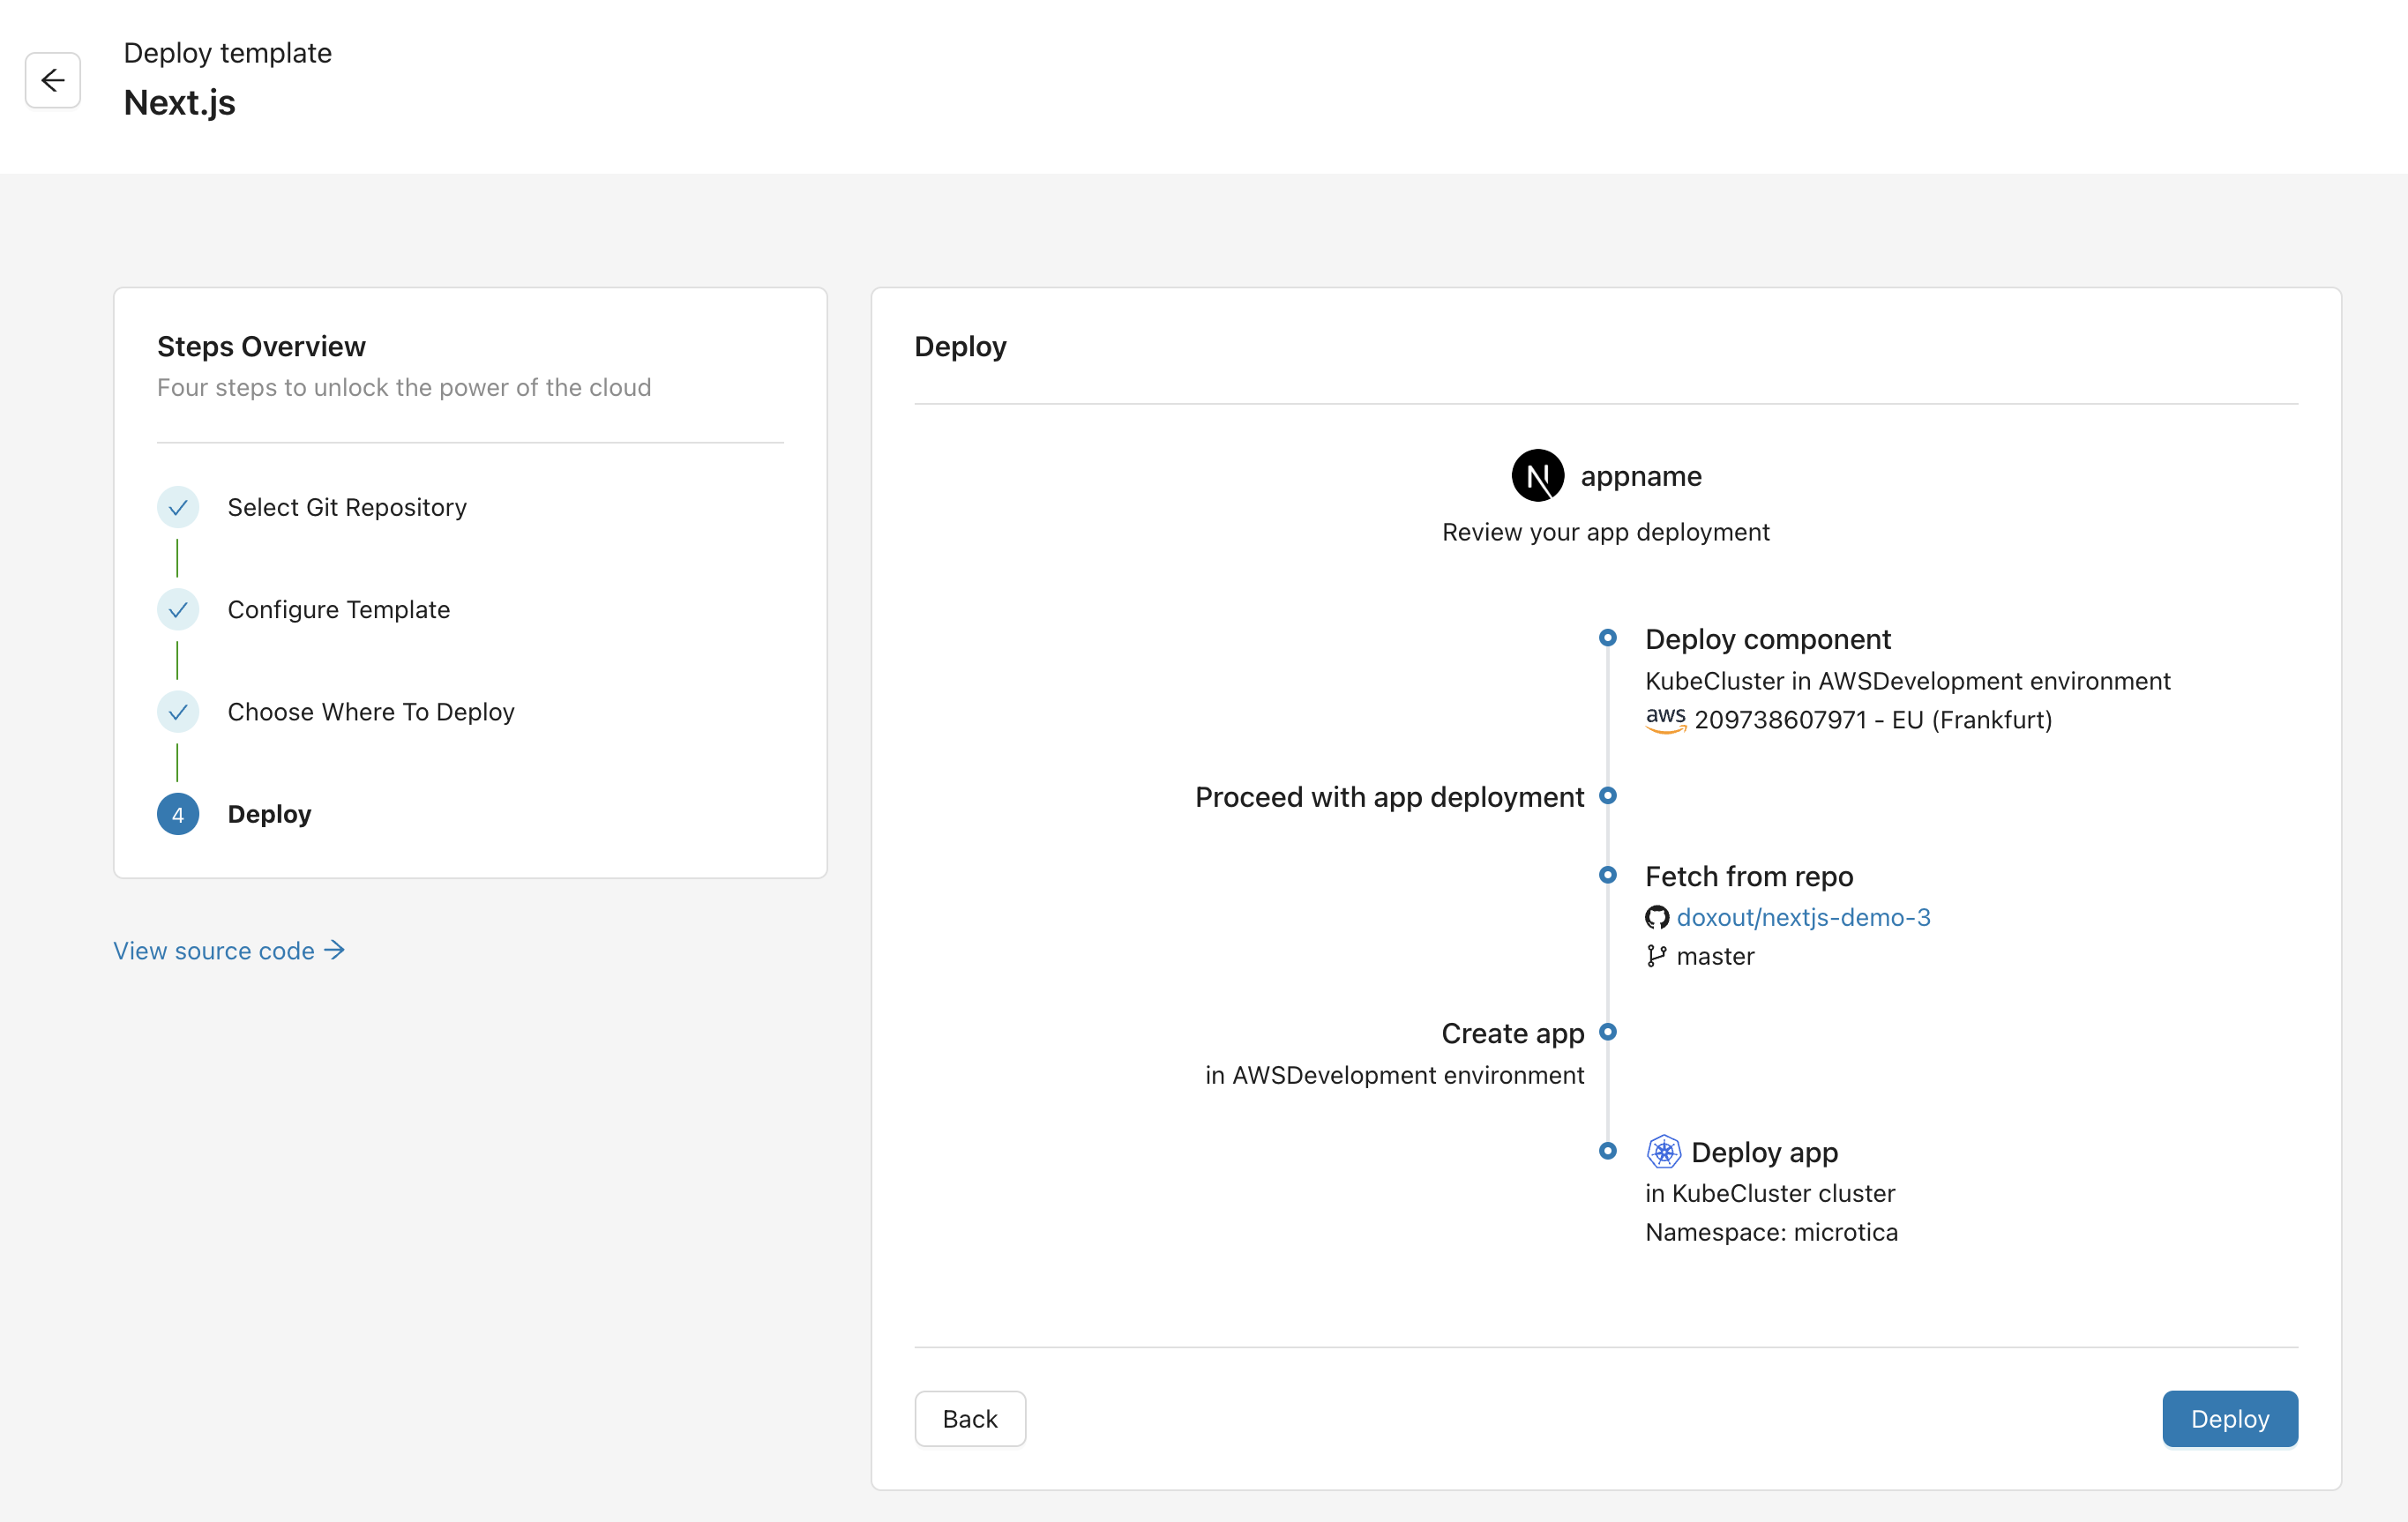This screenshot has height=1522, width=2408.
Task: Click the step 4 Deploy number badge
Action: 178,814
